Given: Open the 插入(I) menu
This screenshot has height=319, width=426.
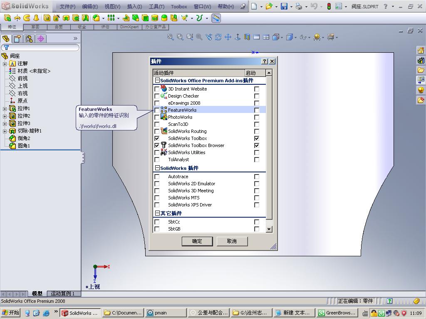Looking at the screenshot, I should click(x=134, y=7).
